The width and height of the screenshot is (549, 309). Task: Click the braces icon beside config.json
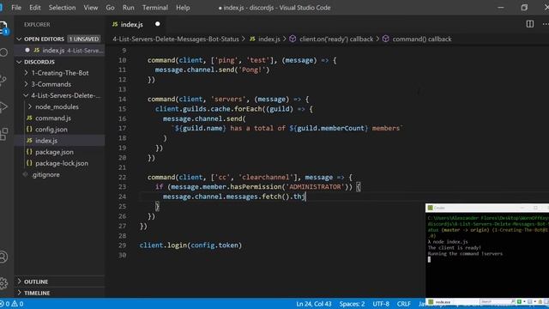click(29, 130)
